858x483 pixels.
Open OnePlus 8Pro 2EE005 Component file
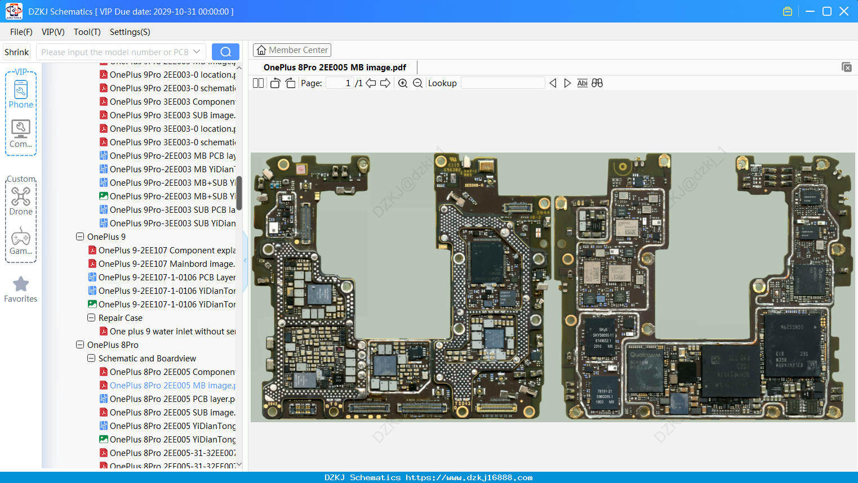click(x=167, y=372)
